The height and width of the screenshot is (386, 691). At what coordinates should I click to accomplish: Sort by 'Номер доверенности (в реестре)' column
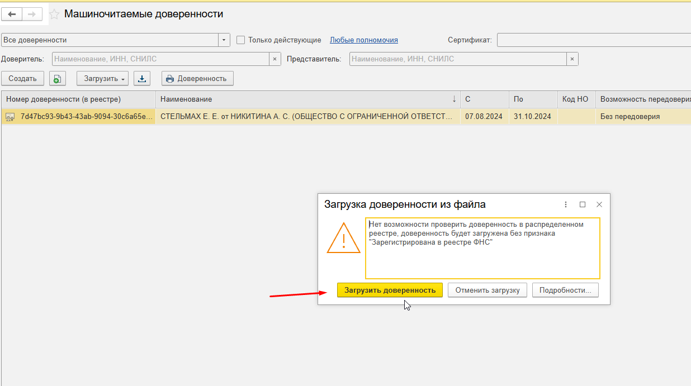63,99
